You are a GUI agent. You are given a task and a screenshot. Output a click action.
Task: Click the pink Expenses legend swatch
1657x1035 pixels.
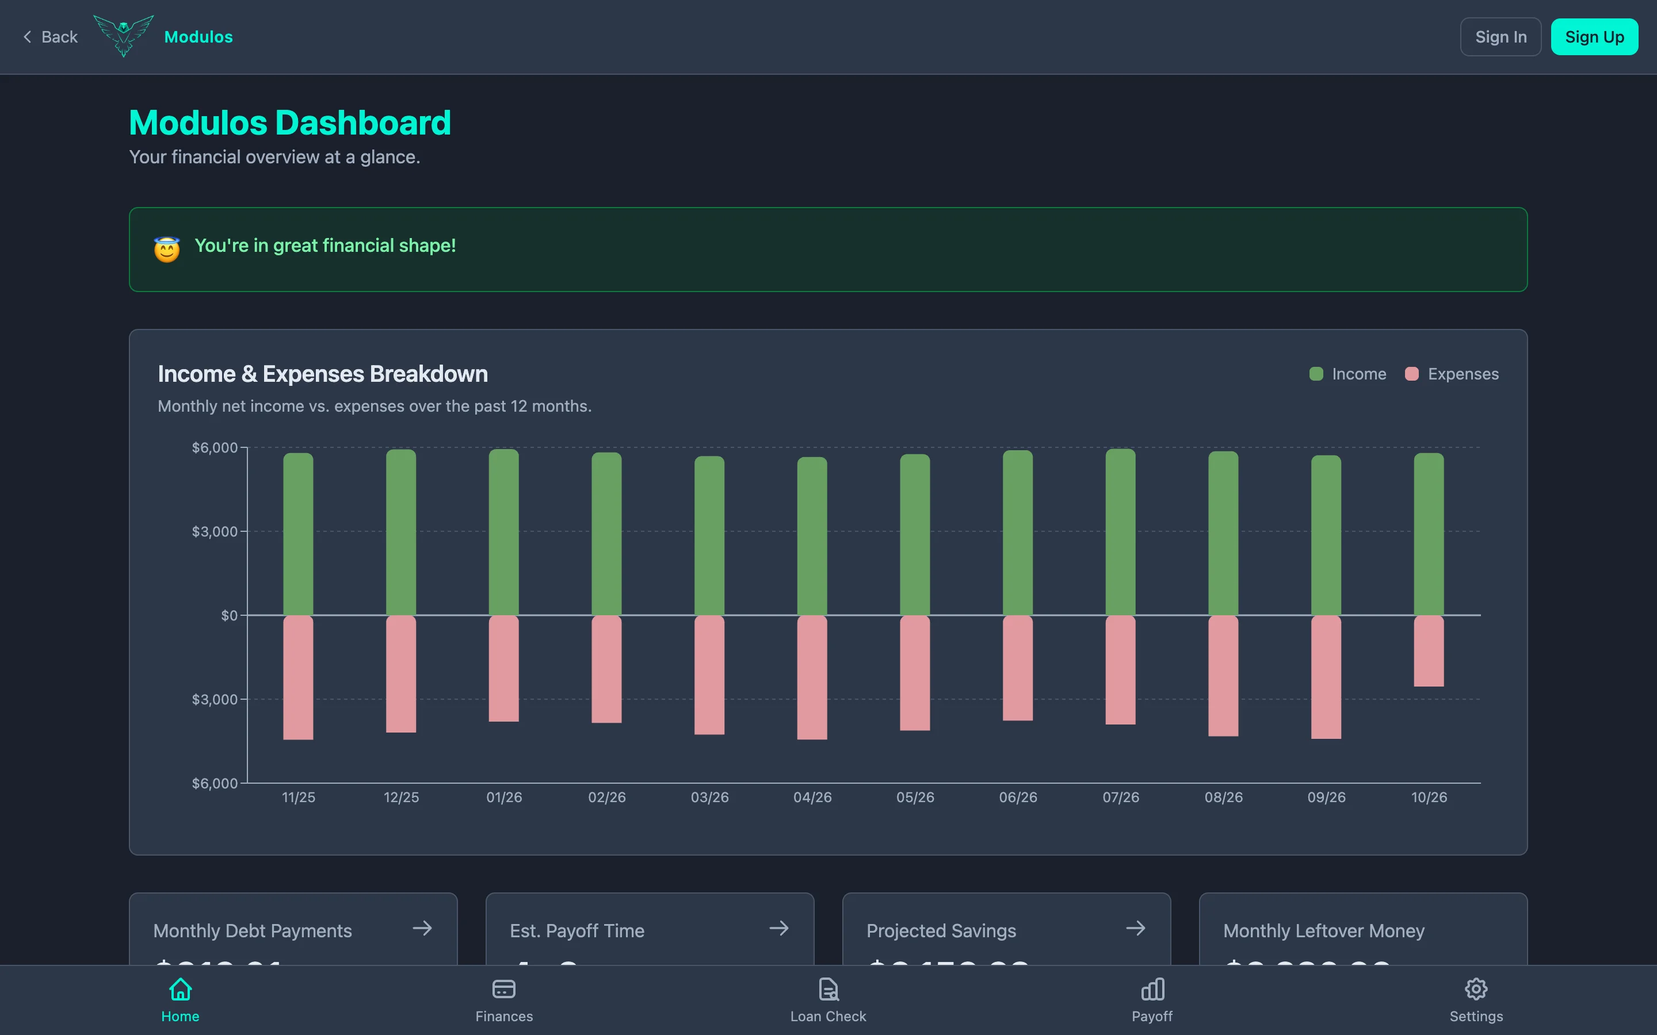1412,374
